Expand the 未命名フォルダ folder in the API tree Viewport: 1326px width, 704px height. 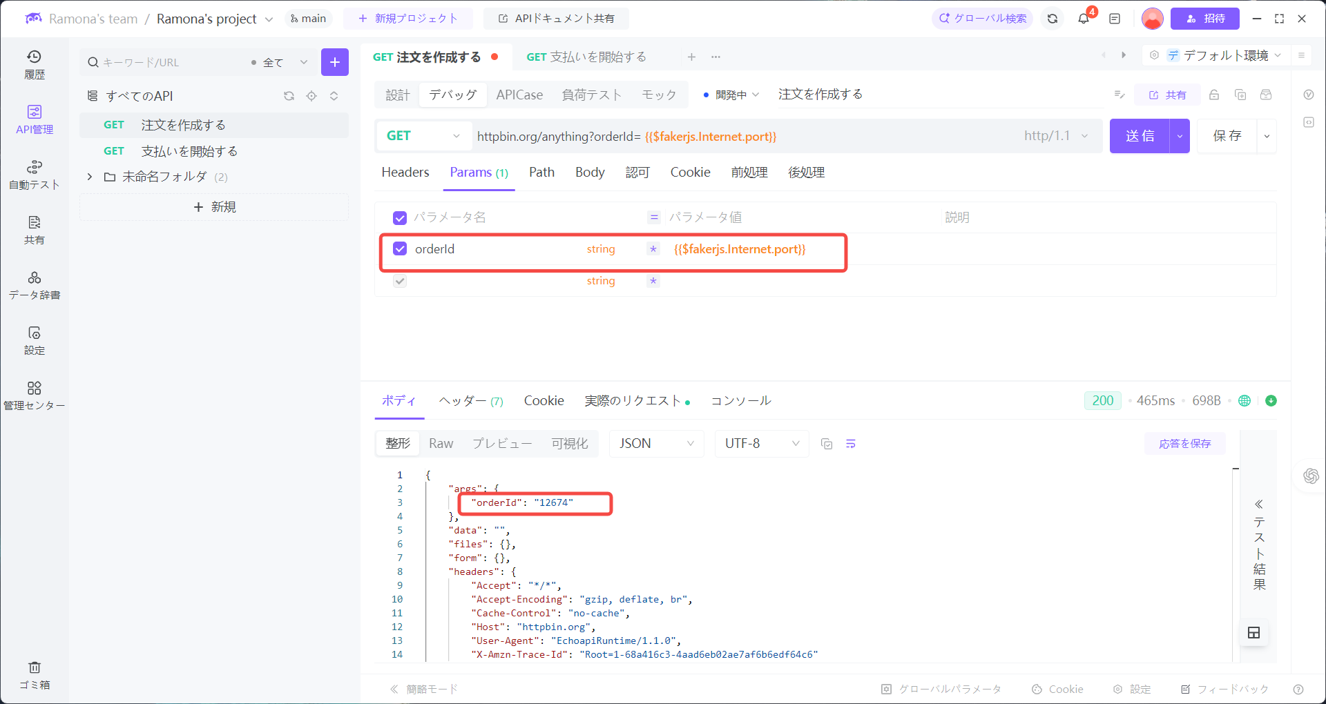[x=89, y=177]
